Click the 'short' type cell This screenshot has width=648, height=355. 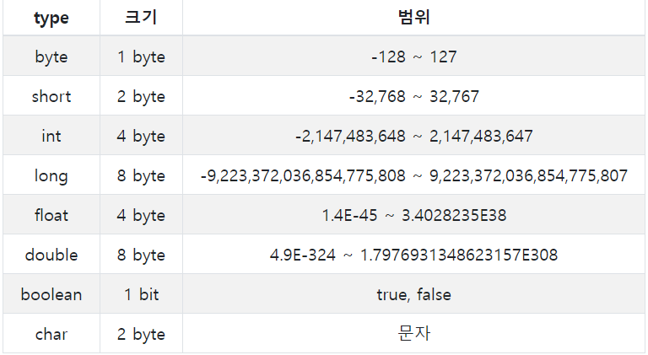point(51,96)
